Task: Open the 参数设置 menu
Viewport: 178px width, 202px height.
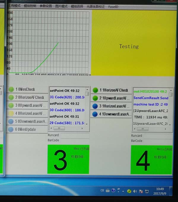Action: pyautogui.click(x=45, y=6)
